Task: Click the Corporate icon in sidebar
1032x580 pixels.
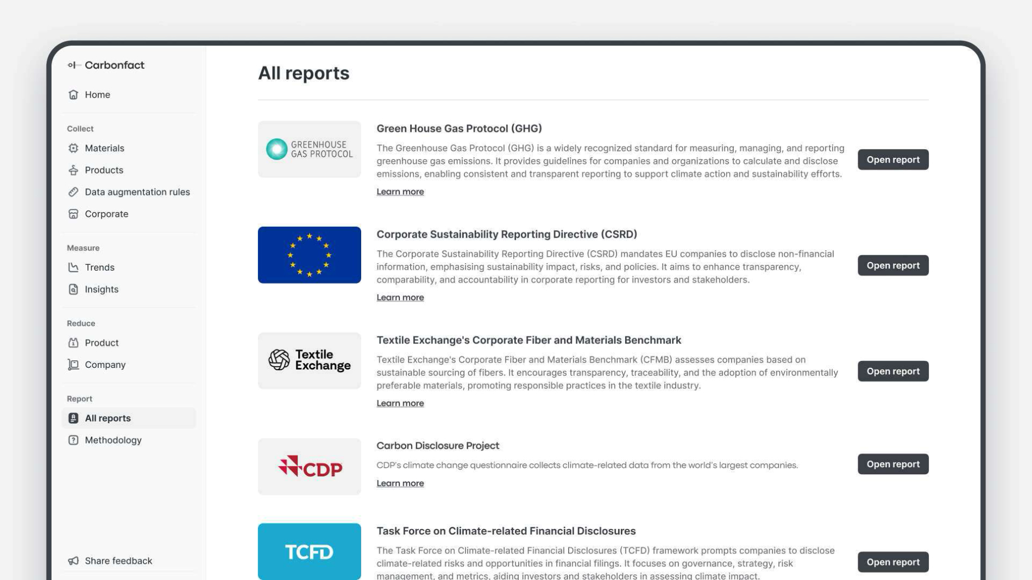Action: pos(73,214)
